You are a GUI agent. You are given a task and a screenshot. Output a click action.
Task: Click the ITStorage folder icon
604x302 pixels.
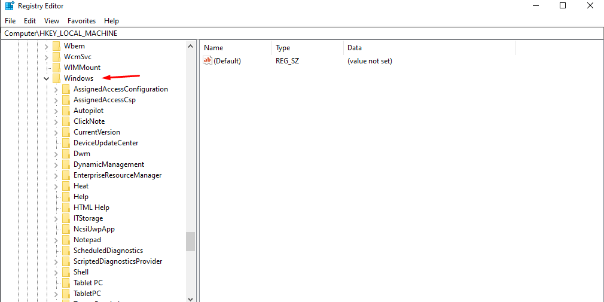[66, 219]
